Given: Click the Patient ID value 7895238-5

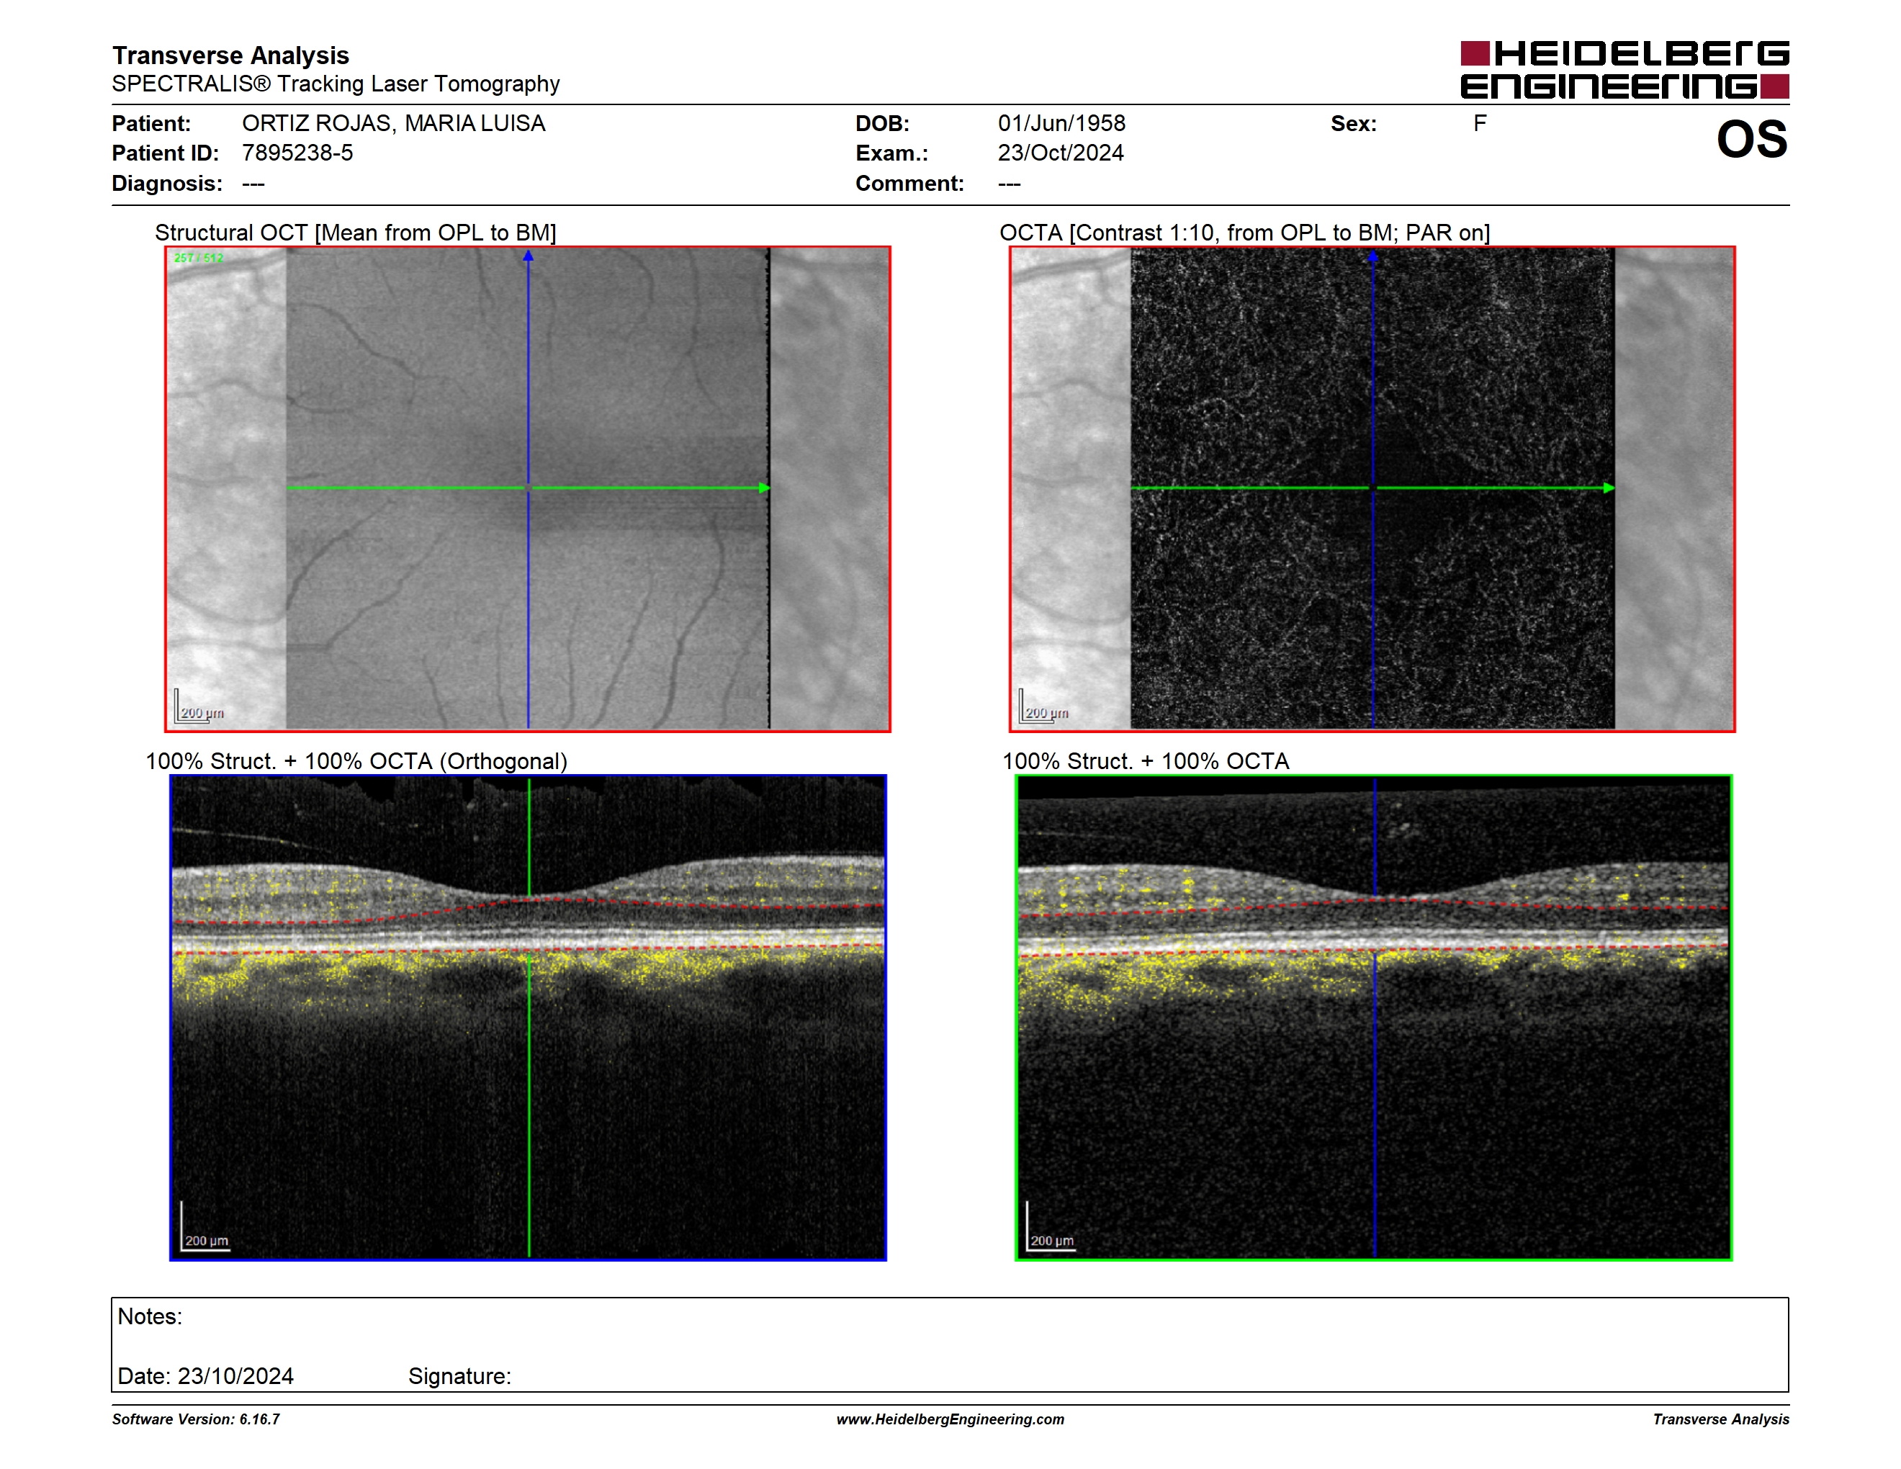Looking at the screenshot, I should click(297, 153).
